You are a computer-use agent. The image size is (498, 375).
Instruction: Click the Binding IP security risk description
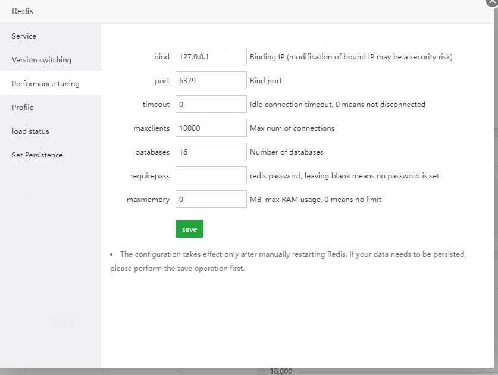click(351, 56)
